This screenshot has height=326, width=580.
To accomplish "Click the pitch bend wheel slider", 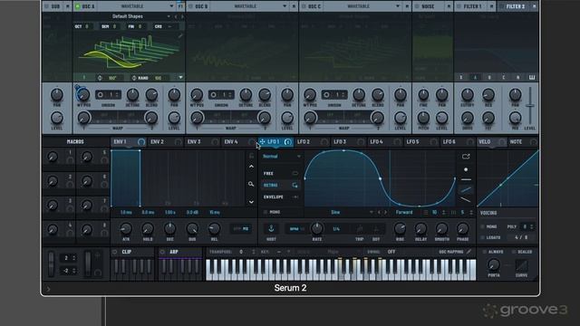I will click(52, 264).
